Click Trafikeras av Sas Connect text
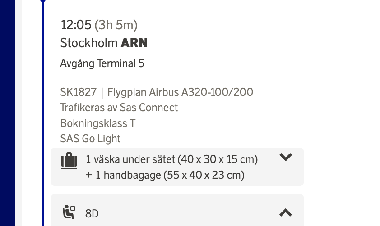Image resolution: width=380 pixels, height=226 pixels. pyautogui.click(x=119, y=108)
